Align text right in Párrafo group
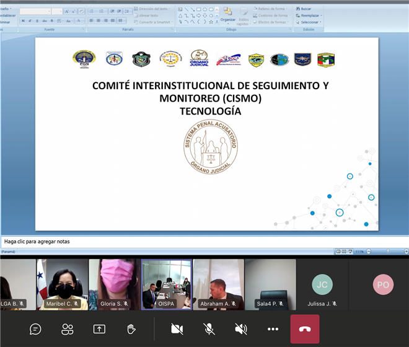 pyautogui.click(x=105, y=20)
